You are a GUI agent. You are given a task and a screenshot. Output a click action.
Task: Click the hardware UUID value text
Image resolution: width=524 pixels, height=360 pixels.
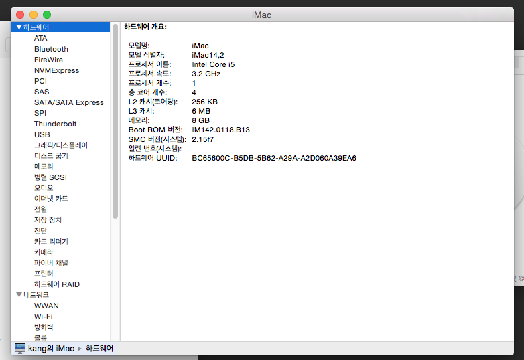tap(273, 158)
